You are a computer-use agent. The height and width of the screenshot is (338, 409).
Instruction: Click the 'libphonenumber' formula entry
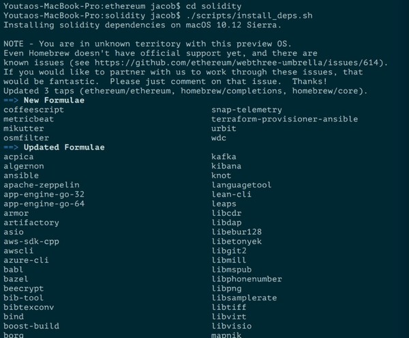[x=246, y=279]
